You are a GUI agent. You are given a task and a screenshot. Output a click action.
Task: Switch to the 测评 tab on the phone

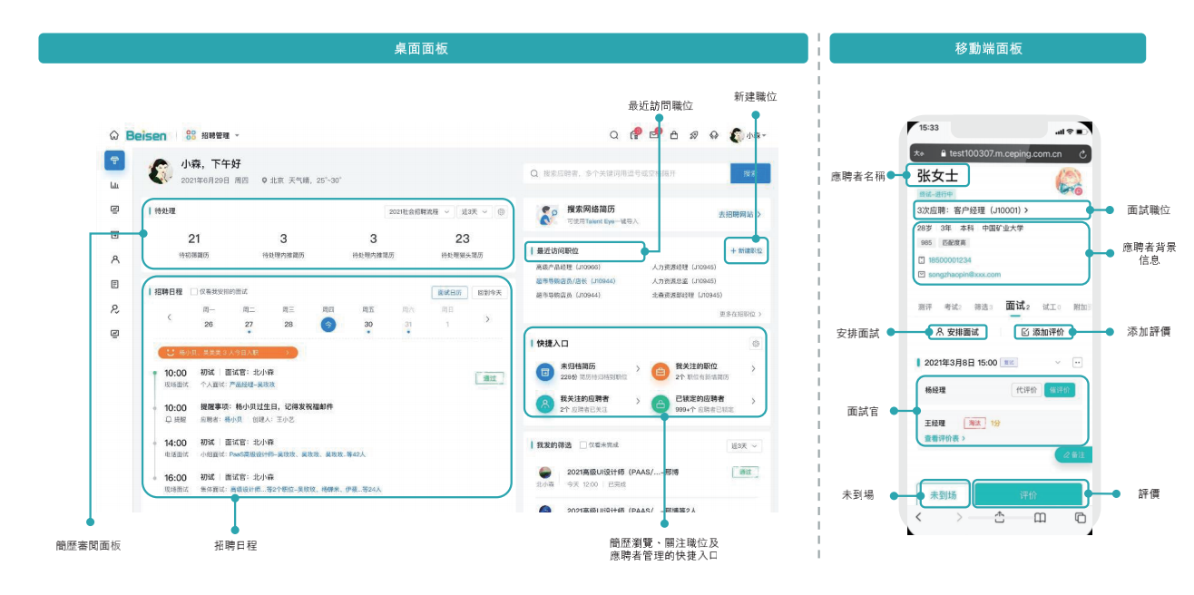(925, 307)
